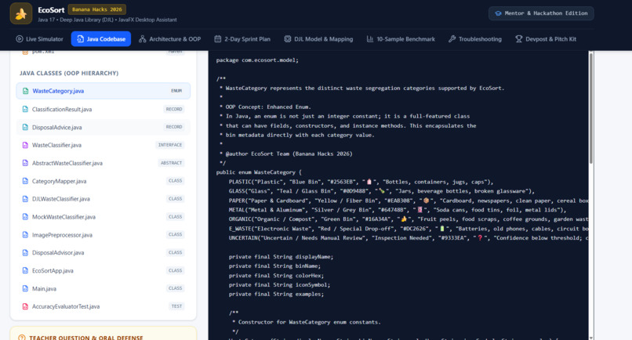Viewport: 632px width, 340px height.
Task: Open the 2-Day Sprint Plan tab
Action: 242,39
